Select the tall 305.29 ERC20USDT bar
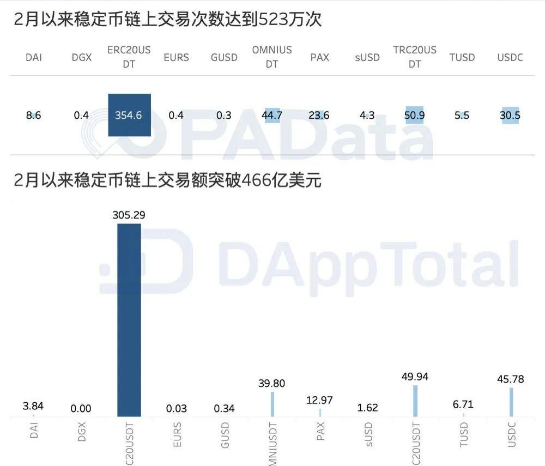 coord(129,320)
